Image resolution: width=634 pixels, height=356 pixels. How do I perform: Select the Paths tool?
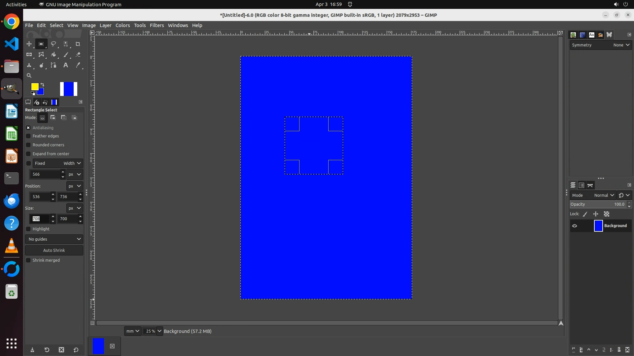(x=53, y=65)
